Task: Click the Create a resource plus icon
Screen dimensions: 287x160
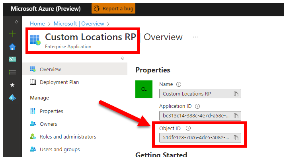Action: (12, 34)
